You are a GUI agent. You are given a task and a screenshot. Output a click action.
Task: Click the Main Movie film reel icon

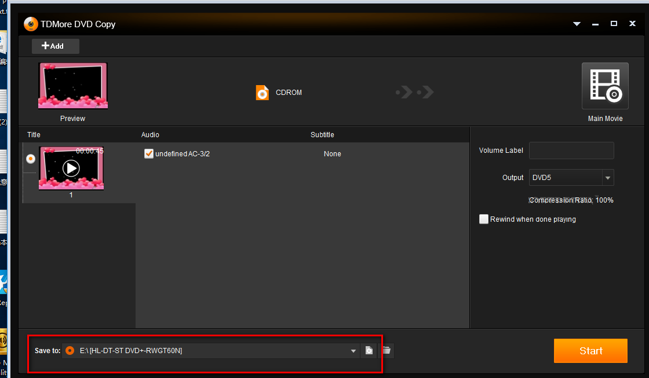(605, 86)
